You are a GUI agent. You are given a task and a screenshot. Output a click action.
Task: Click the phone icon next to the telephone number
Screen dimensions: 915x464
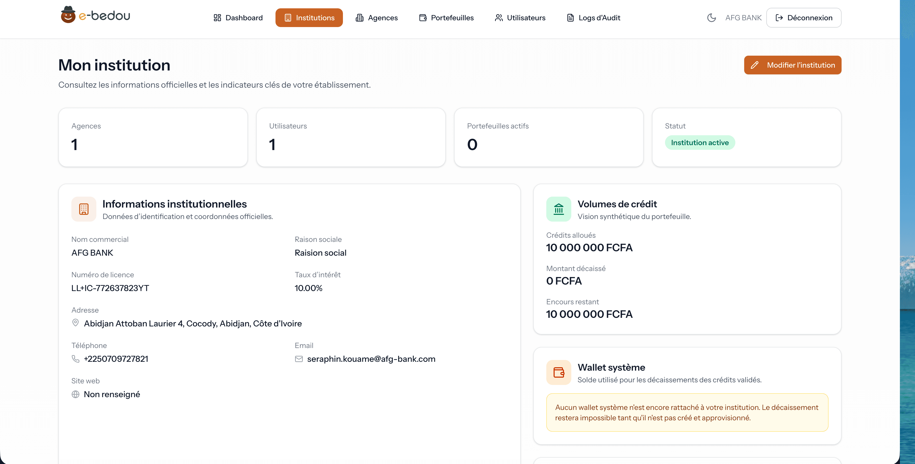[75, 359]
